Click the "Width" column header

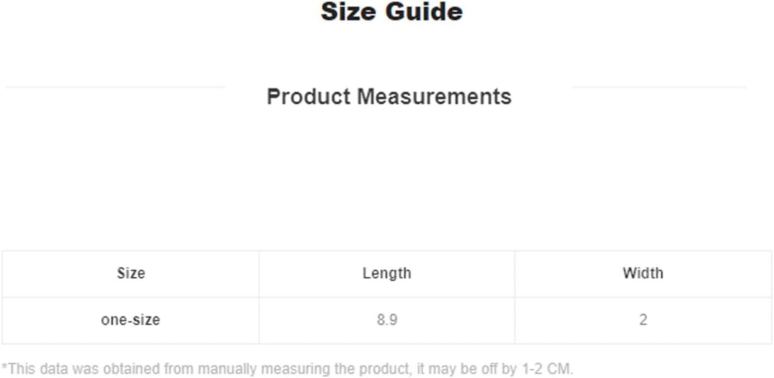tap(643, 274)
